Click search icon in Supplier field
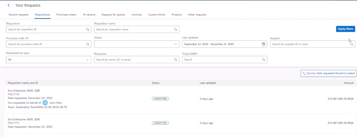 352,44
